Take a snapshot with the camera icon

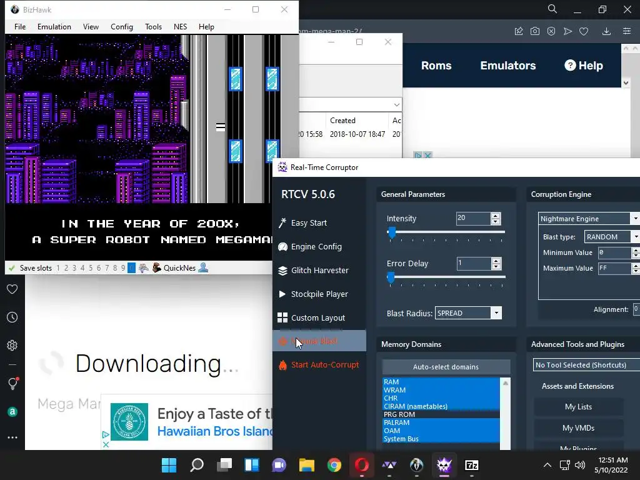[535, 31]
